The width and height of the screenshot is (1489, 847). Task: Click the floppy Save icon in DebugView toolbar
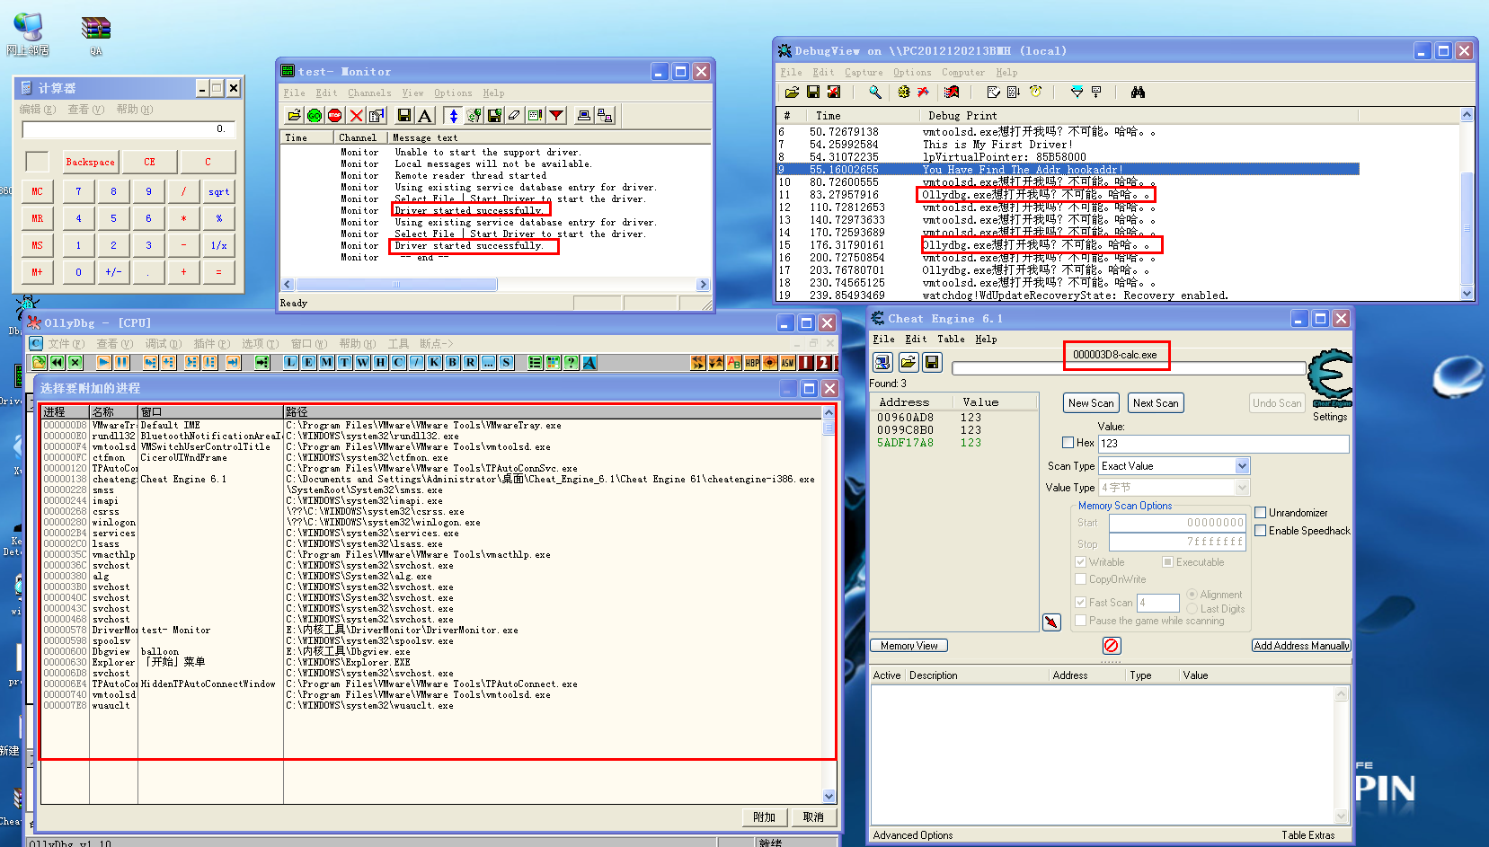click(x=813, y=92)
